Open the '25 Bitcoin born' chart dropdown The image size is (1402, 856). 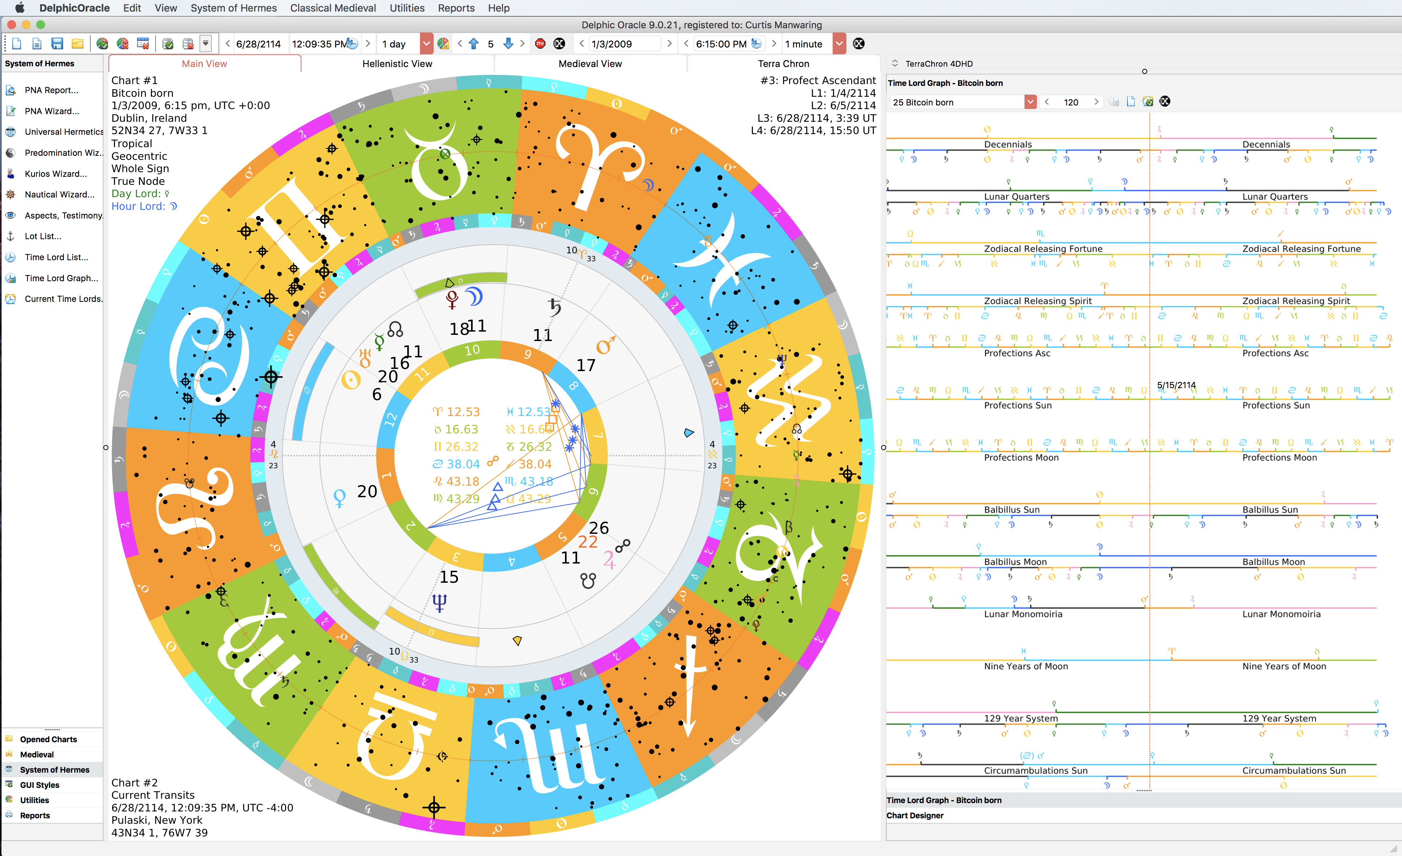pos(1030,102)
